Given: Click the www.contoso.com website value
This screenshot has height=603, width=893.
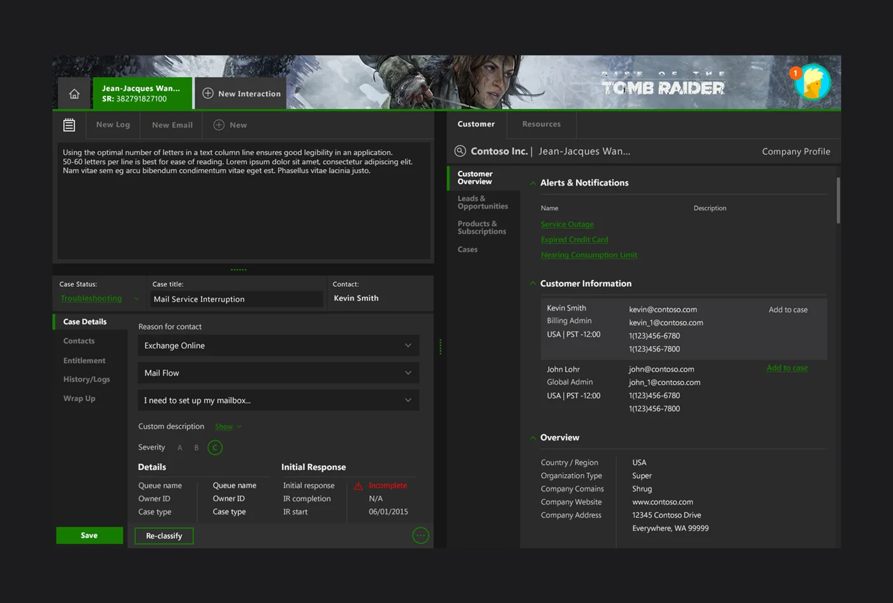Looking at the screenshot, I should pos(663,502).
